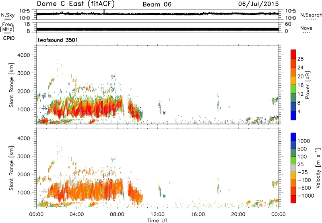Viewport: 322px width, 223px height.
Task: Select the light green 12–16 dB Power colorbar segment
Action: pyautogui.click(x=293, y=89)
